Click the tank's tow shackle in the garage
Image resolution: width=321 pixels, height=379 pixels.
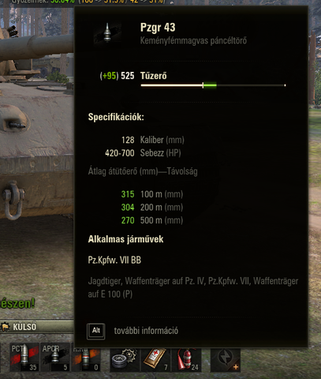(x=13, y=200)
